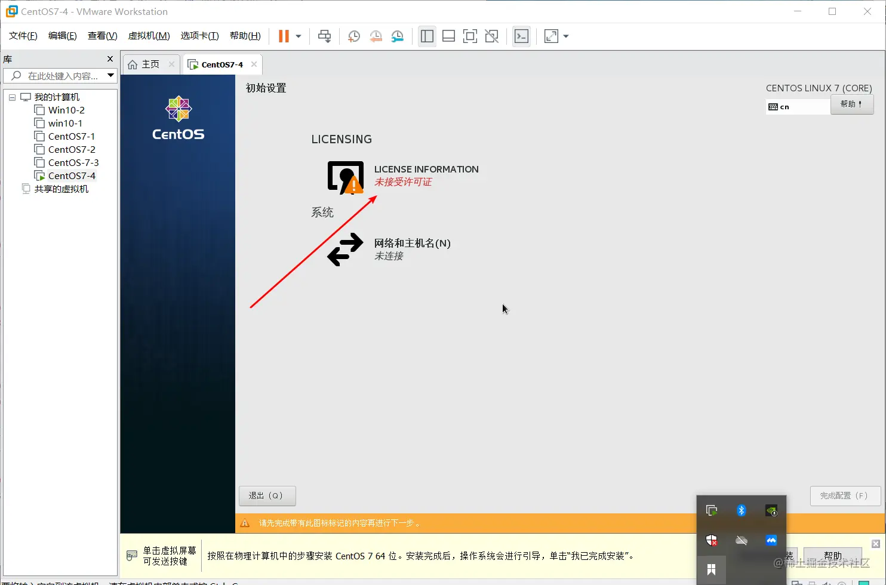886x585 pixels.
Task: Open the Bluetooth tray icon
Action: [x=742, y=510]
